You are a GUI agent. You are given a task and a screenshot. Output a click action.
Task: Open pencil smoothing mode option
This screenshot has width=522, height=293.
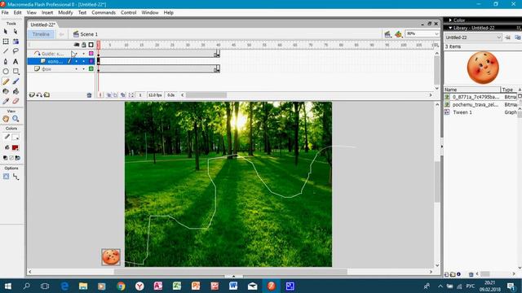pos(15,177)
